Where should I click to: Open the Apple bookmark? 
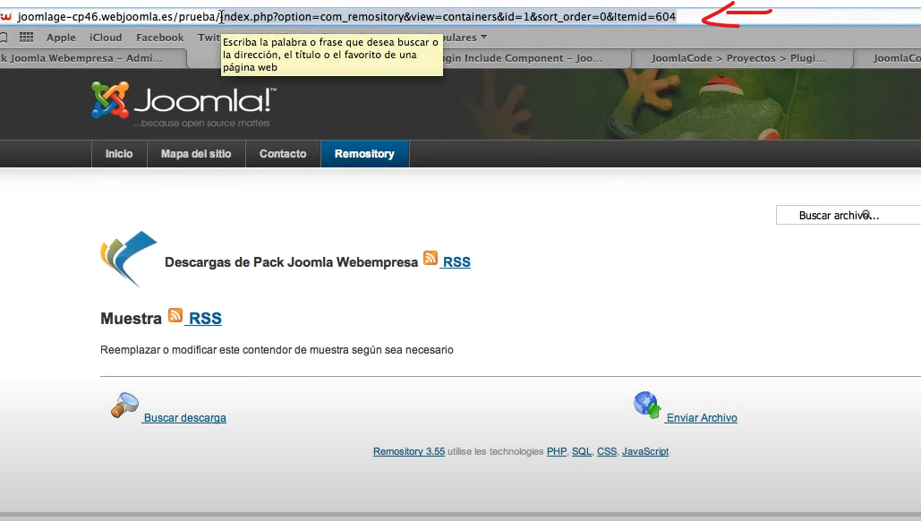click(61, 38)
